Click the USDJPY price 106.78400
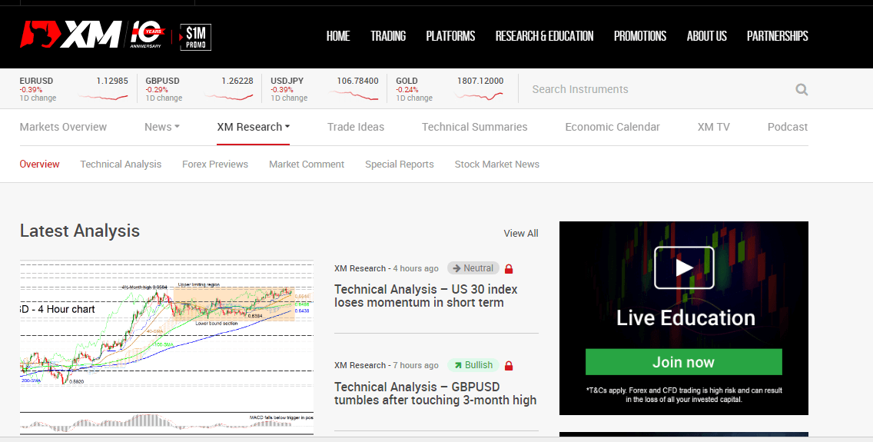 [x=358, y=81]
